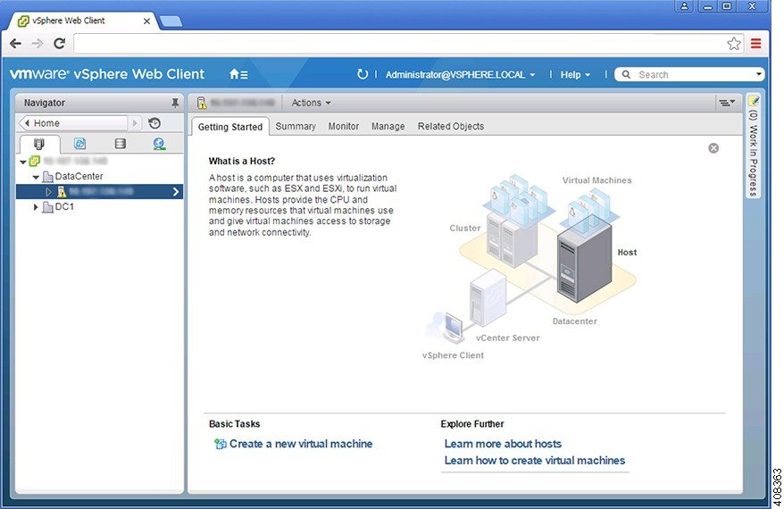Click the navigator forward history arrow
784x509 pixels.
135,123
